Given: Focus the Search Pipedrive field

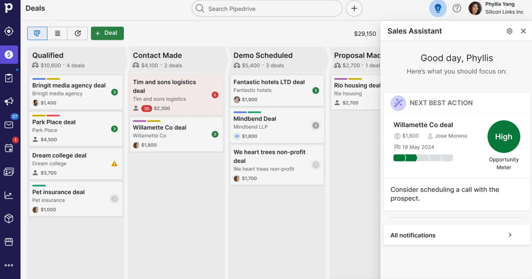Looking at the screenshot, I should click(x=267, y=8).
